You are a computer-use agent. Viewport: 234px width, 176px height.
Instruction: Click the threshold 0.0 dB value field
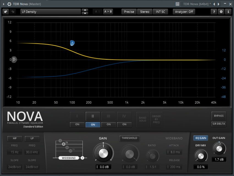(130, 167)
